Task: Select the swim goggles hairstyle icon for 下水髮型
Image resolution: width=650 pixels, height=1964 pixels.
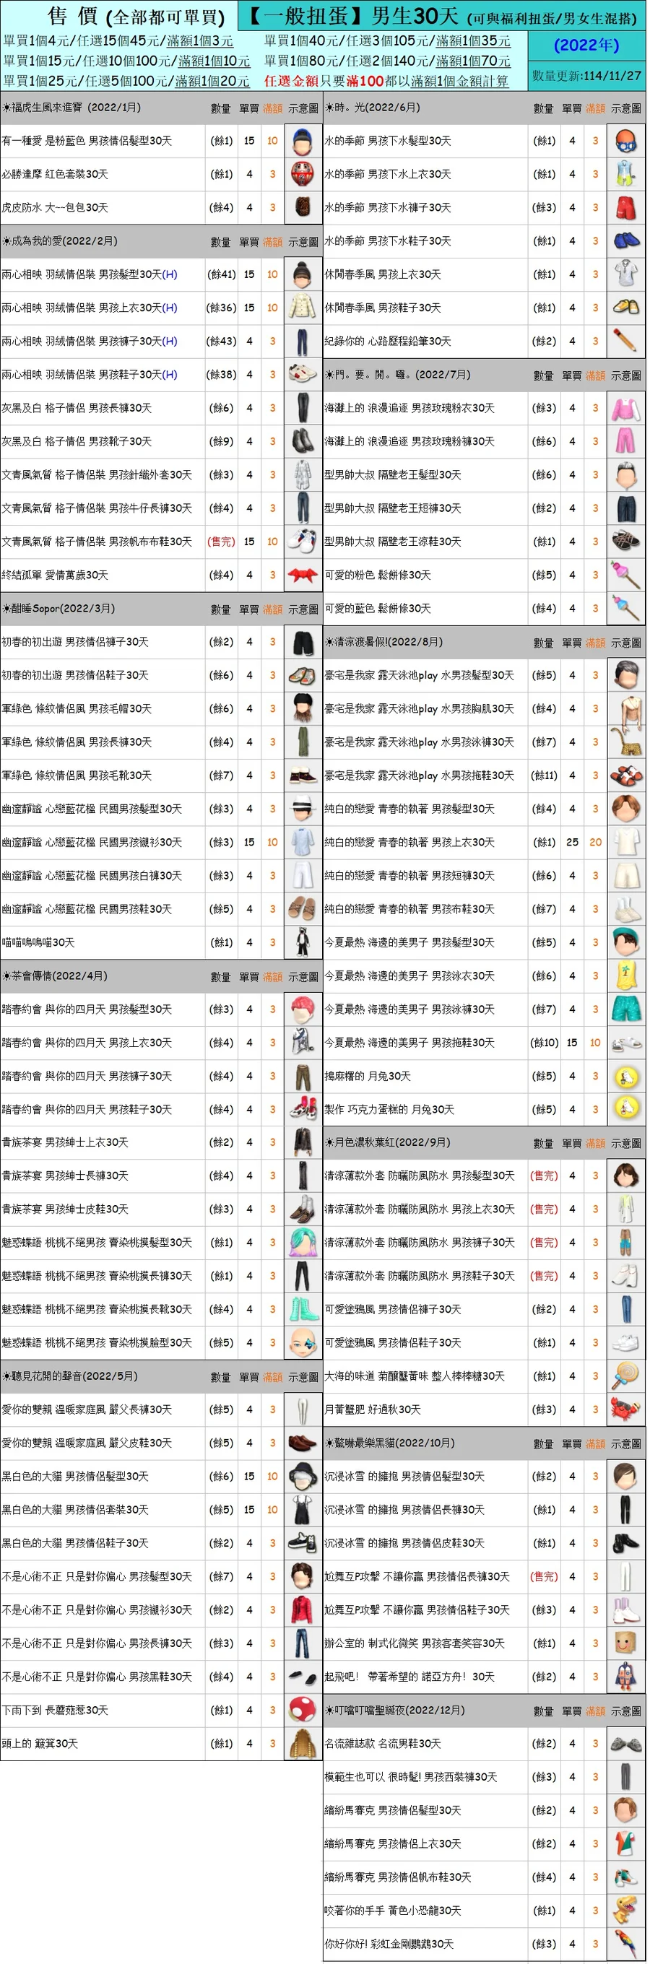Action: pos(625,141)
